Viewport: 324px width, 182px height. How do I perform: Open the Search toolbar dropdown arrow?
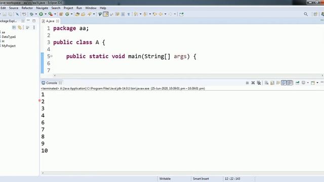click(x=94, y=14)
